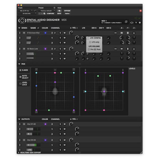Click the LFE output level meter
Image resolution: width=159 pixels, height=159 pixels.
point(33,150)
